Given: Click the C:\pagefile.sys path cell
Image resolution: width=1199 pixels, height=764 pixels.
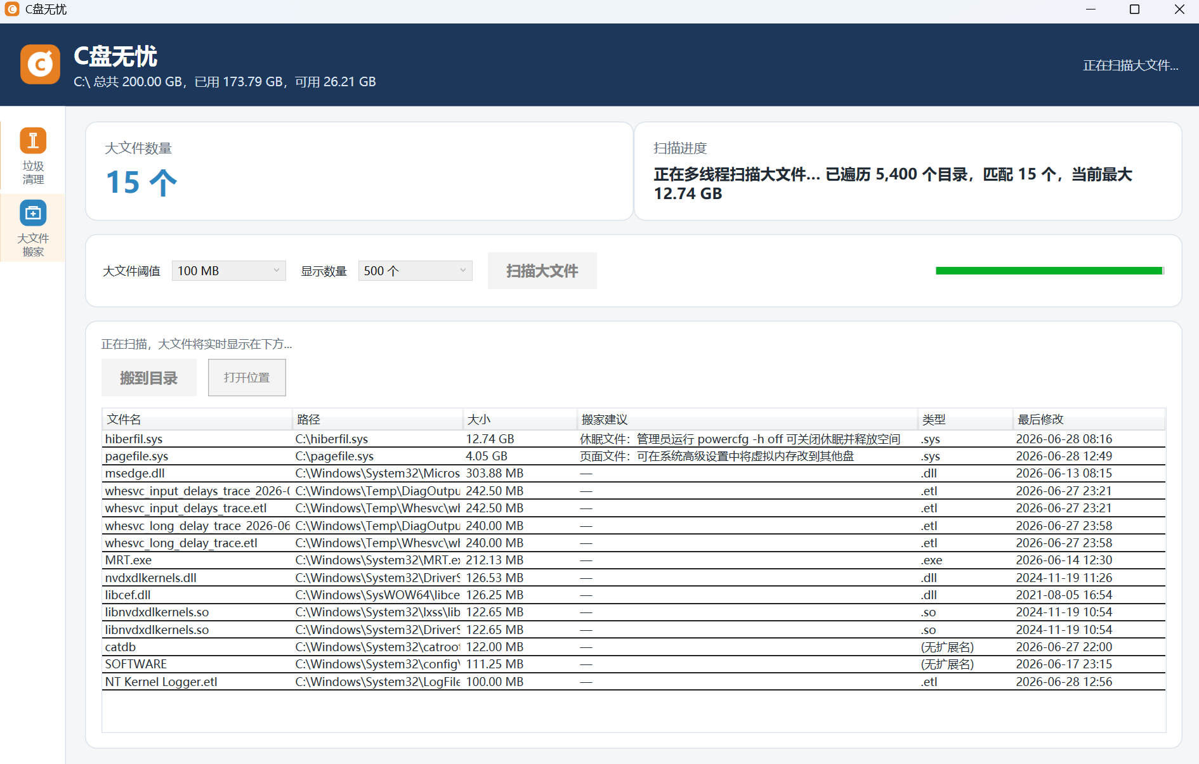Looking at the screenshot, I should point(334,456).
